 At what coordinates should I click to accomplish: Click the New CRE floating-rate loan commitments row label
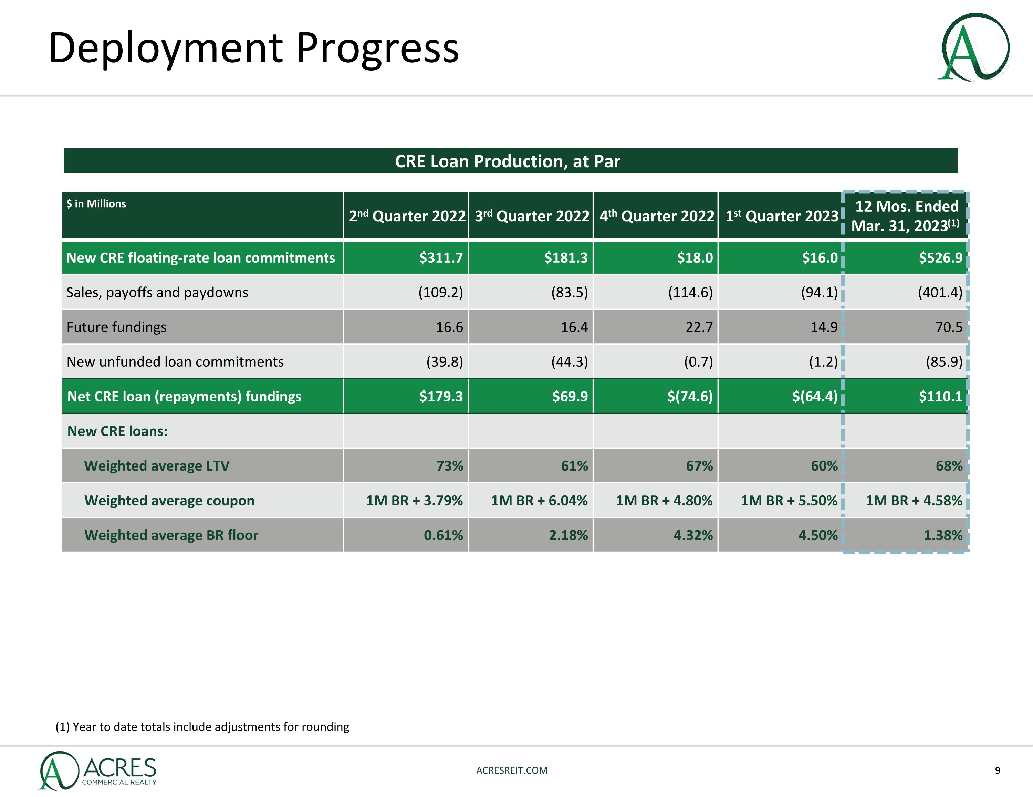coord(200,258)
